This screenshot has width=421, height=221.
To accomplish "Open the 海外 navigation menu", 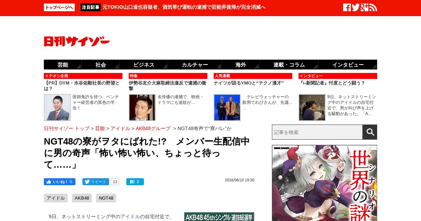I will (x=241, y=65).
